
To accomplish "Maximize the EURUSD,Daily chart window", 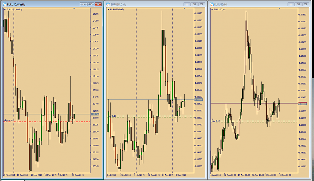I will (x=194, y=4).
